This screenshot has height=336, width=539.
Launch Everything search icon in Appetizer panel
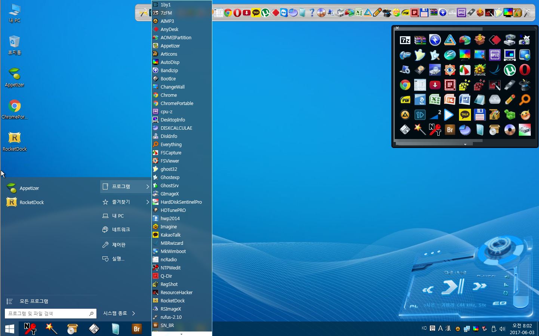click(x=525, y=100)
